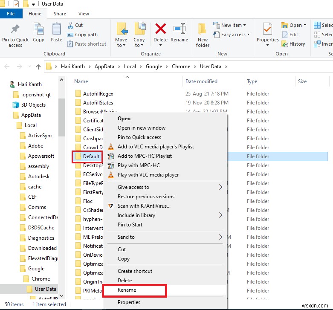The height and width of the screenshot is (310, 333).
Task: Click Add to MPC-HC Playlist entry
Action: 145,156
